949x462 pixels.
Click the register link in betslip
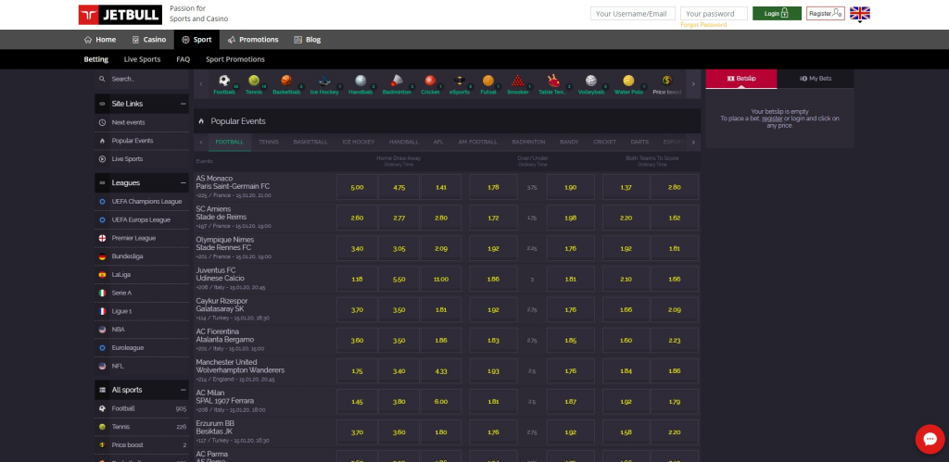(772, 119)
